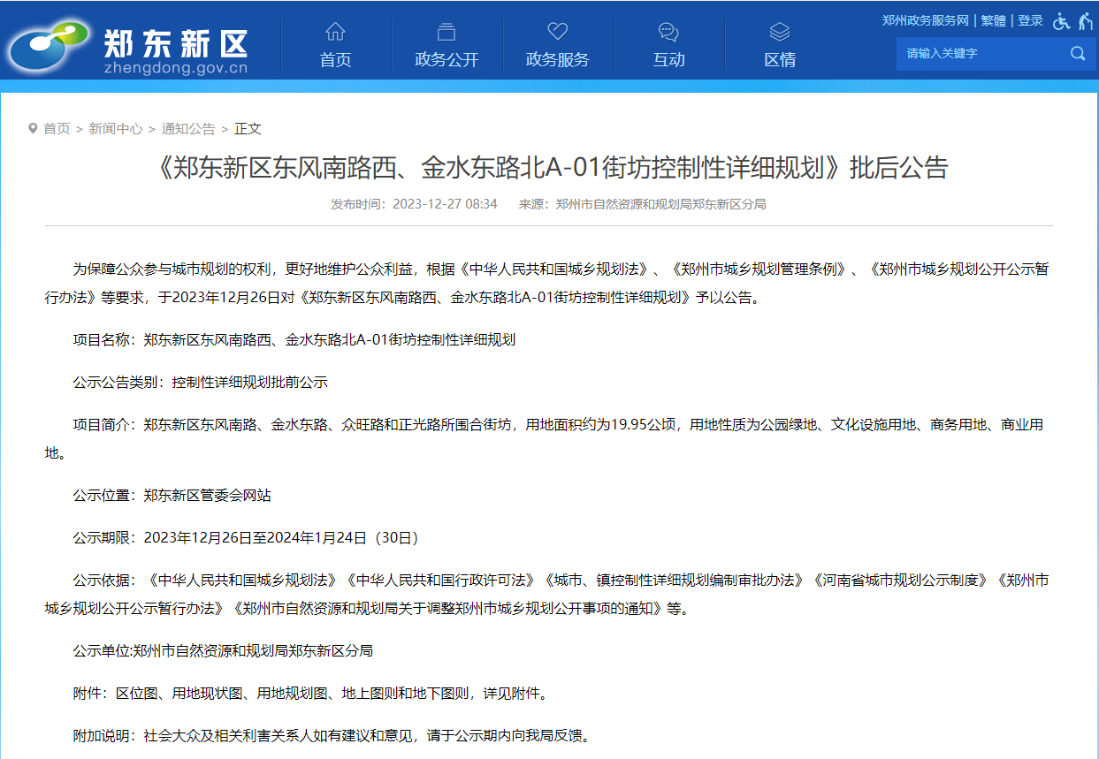Click the house icon above 首页
Image resolution: width=1099 pixels, height=759 pixels.
335,32
